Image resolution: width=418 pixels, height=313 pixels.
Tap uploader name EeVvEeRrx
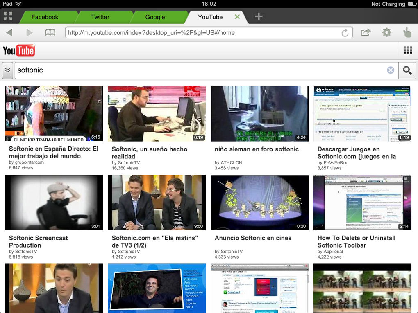[335, 162]
